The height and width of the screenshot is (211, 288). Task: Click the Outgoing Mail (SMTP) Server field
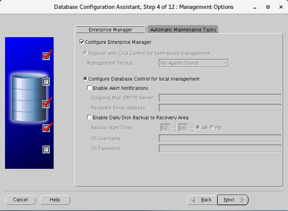[x=220, y=98]
